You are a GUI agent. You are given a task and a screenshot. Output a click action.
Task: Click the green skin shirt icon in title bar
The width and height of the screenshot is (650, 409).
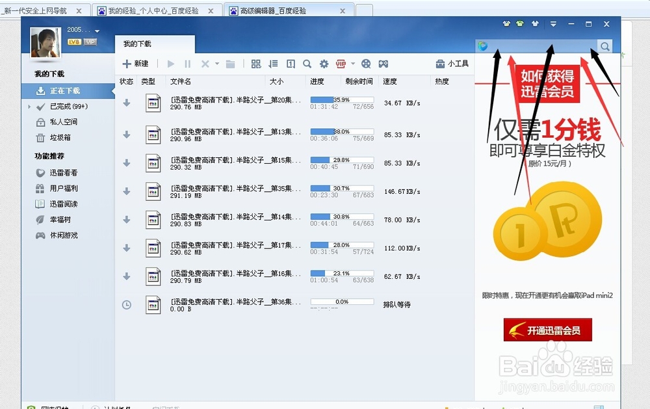point(520,23)
